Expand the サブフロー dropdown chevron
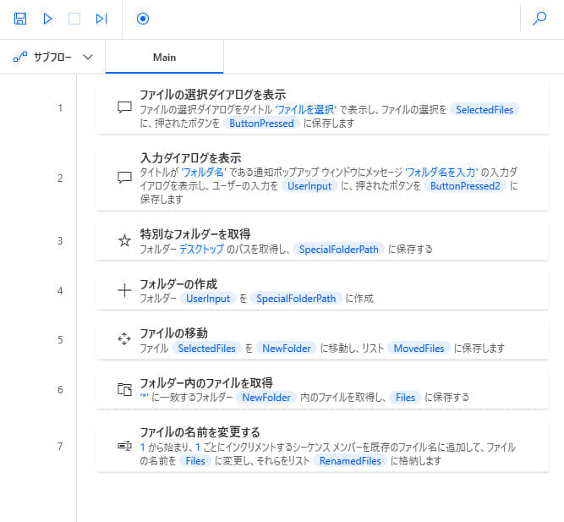The height and width of the screenshot is (522, 564). (x=88, y=57)
